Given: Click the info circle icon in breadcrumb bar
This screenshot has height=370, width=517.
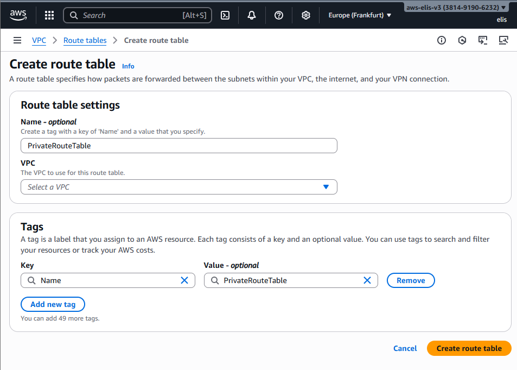Looking at the screenshot, I should click(x=442, y=40).
